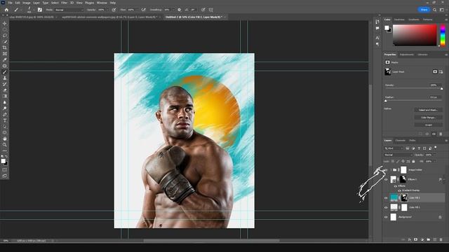449x252 pixels.
Task: Click the mask Density slider
Action: pos(414,89)
